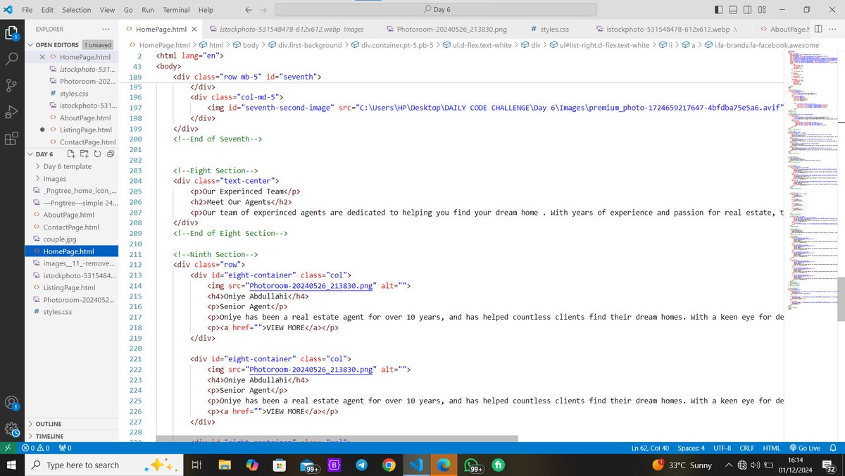Open the Run and Debug view

11,111
